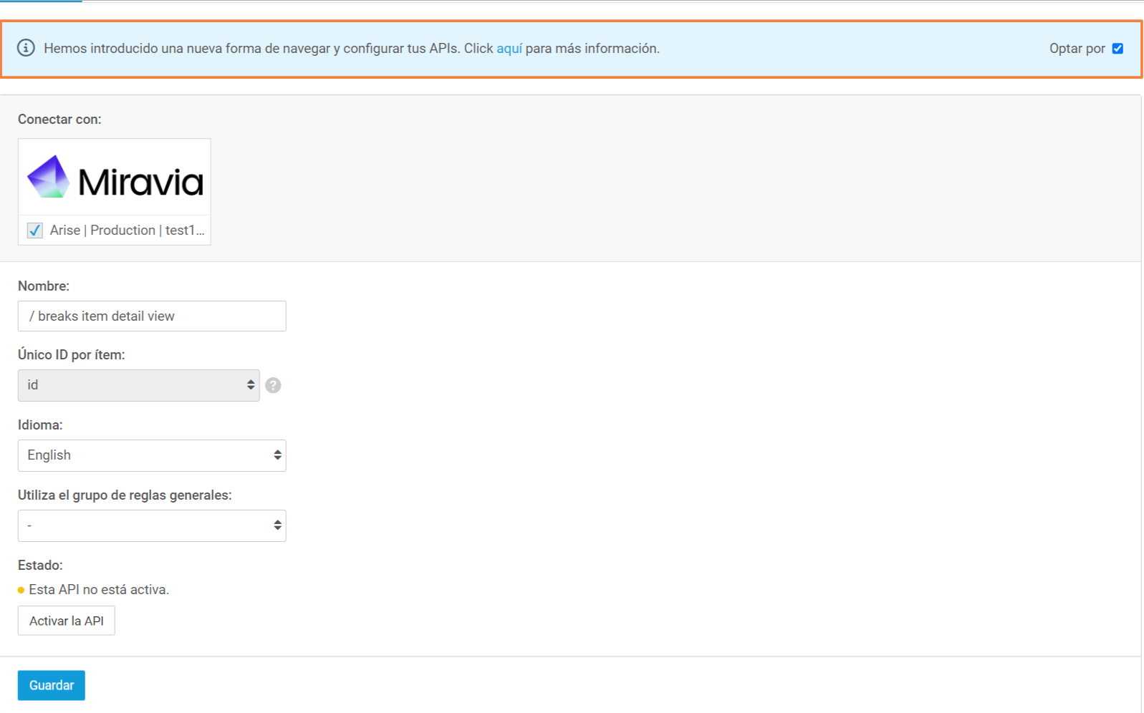Click 'Esta API no está activa.' status text

[x=99, y=590]
